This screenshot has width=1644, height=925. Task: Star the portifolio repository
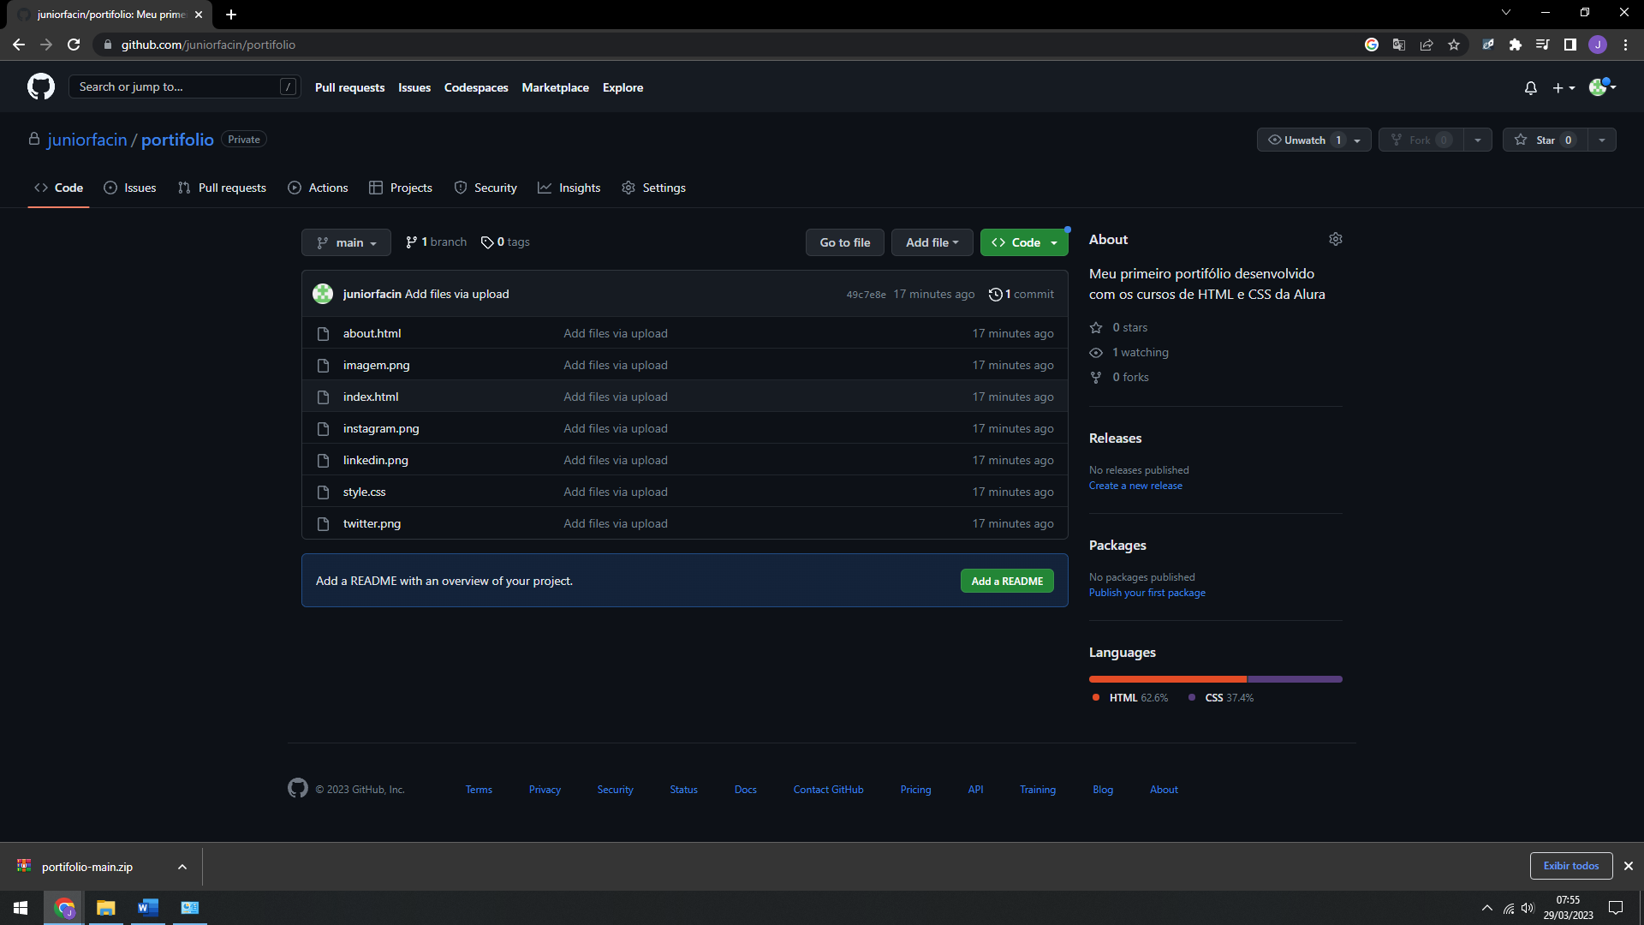click(1546, 140)
